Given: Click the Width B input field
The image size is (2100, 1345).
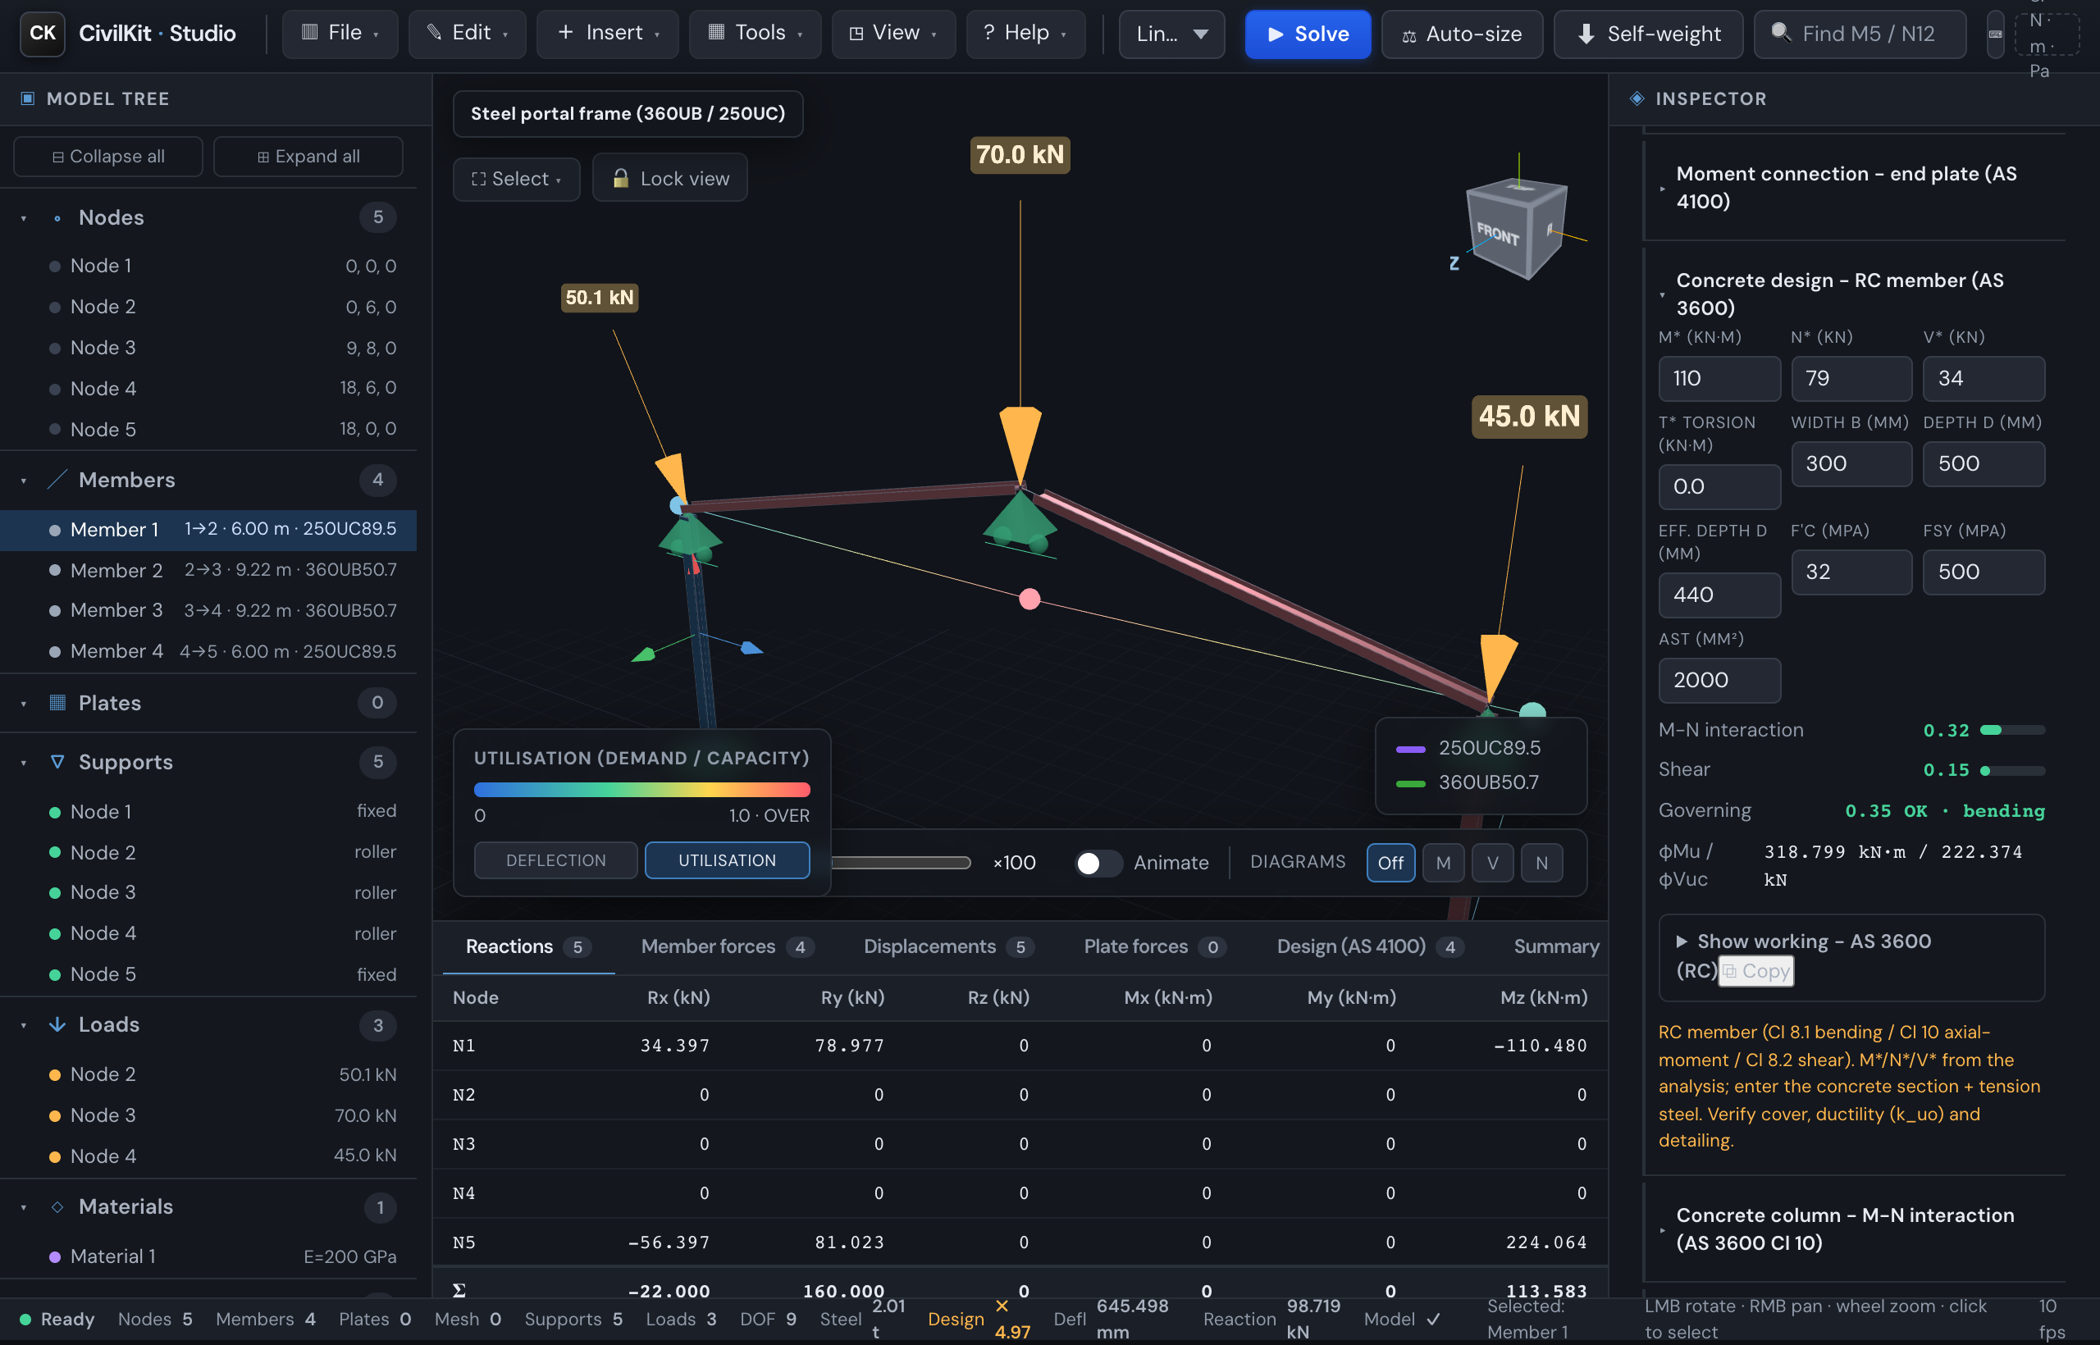Looking at the screenshot, I should coord(1851,463).
